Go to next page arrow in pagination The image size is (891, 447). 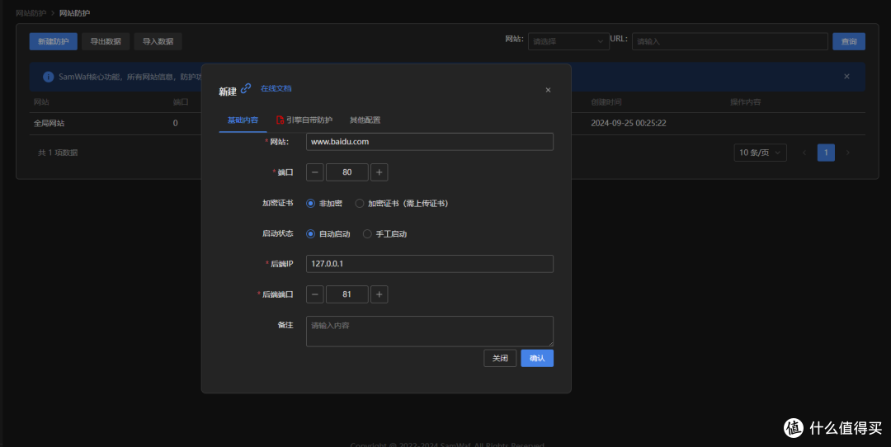(848, 153)
